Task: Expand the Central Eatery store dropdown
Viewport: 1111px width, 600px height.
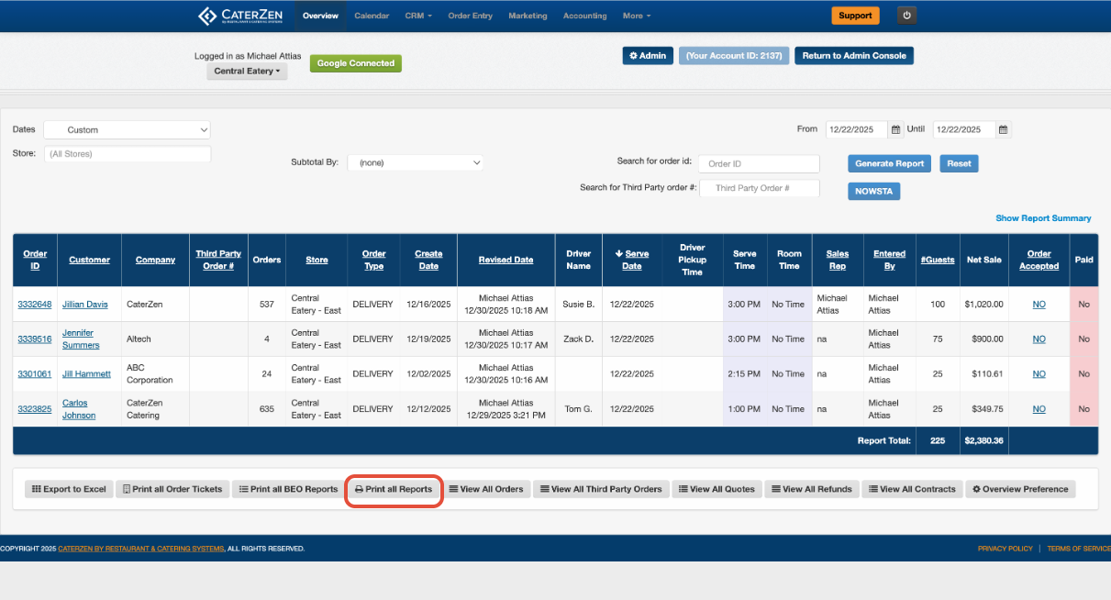Action: (x=247, y=71)
